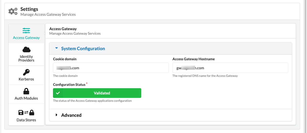Viewport: 307px width, 133px height.
Task: Click the Settings page title
Action: [29, 9]
